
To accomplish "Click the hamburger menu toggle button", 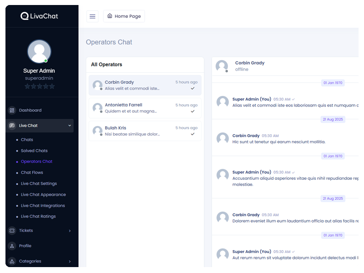I will click(x=92, y=16).
